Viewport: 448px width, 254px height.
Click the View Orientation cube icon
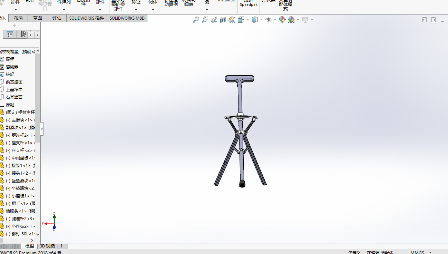[x=241, y=20]
